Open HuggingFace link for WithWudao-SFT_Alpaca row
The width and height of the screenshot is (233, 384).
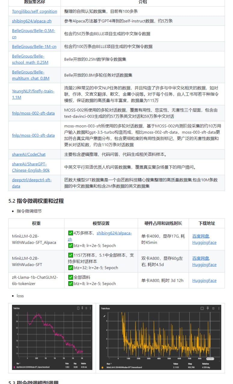204,242
